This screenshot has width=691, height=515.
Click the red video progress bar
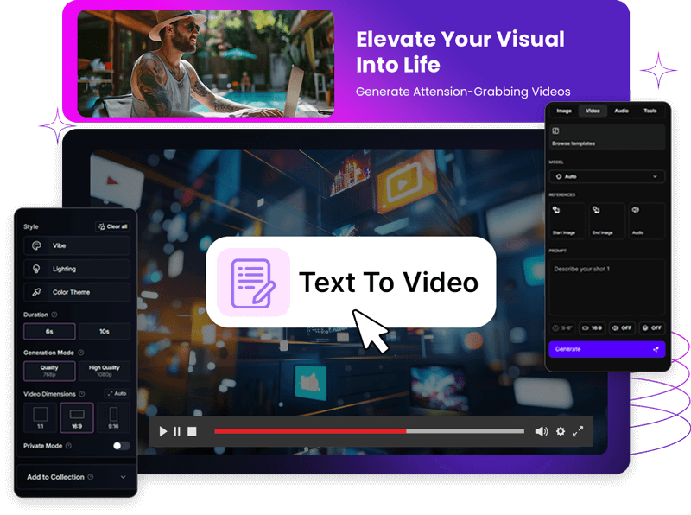(x=311, y=431)
